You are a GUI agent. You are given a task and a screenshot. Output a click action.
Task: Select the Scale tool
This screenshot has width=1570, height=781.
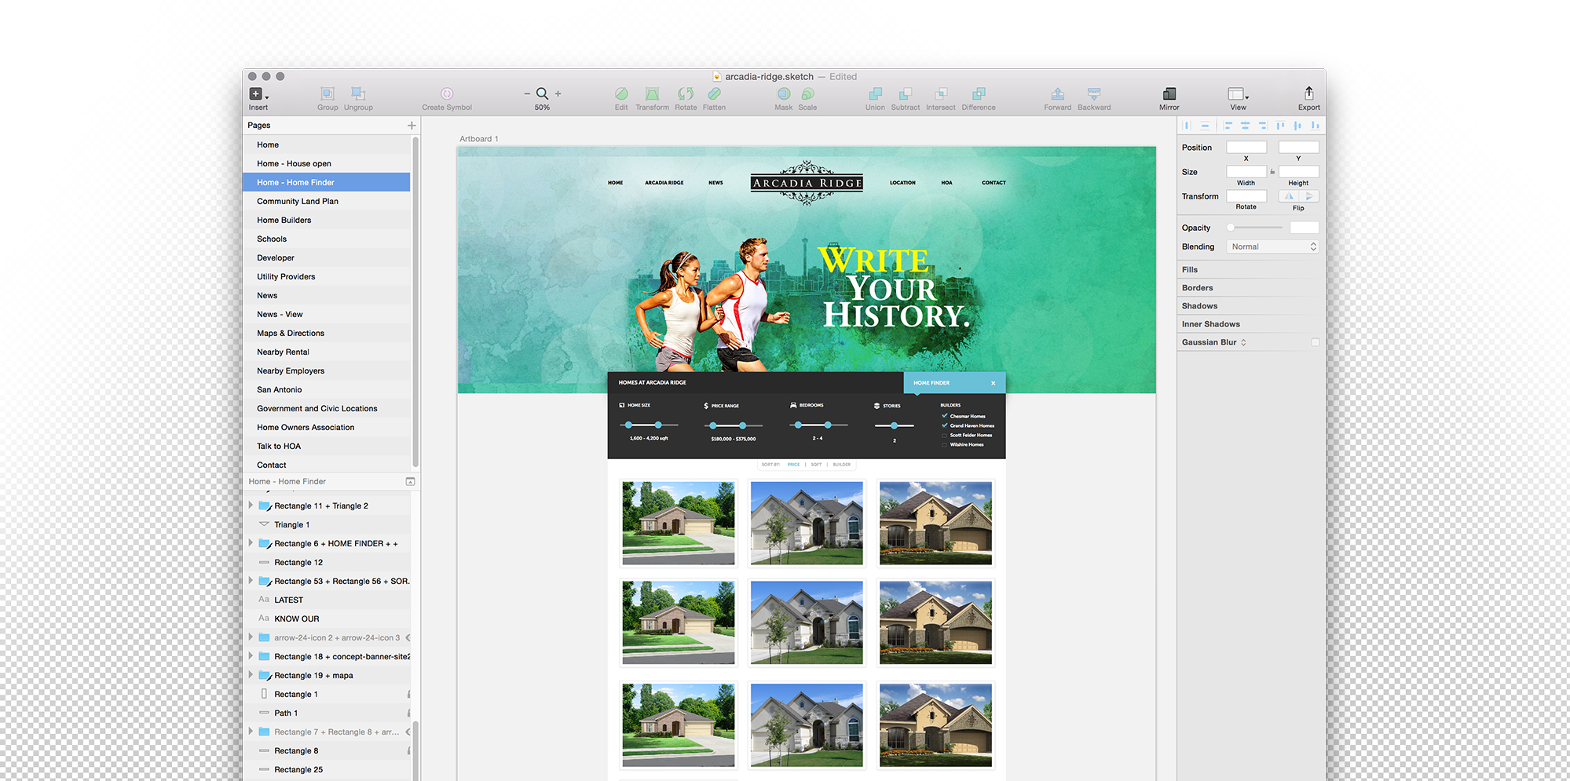coord(807,93)
